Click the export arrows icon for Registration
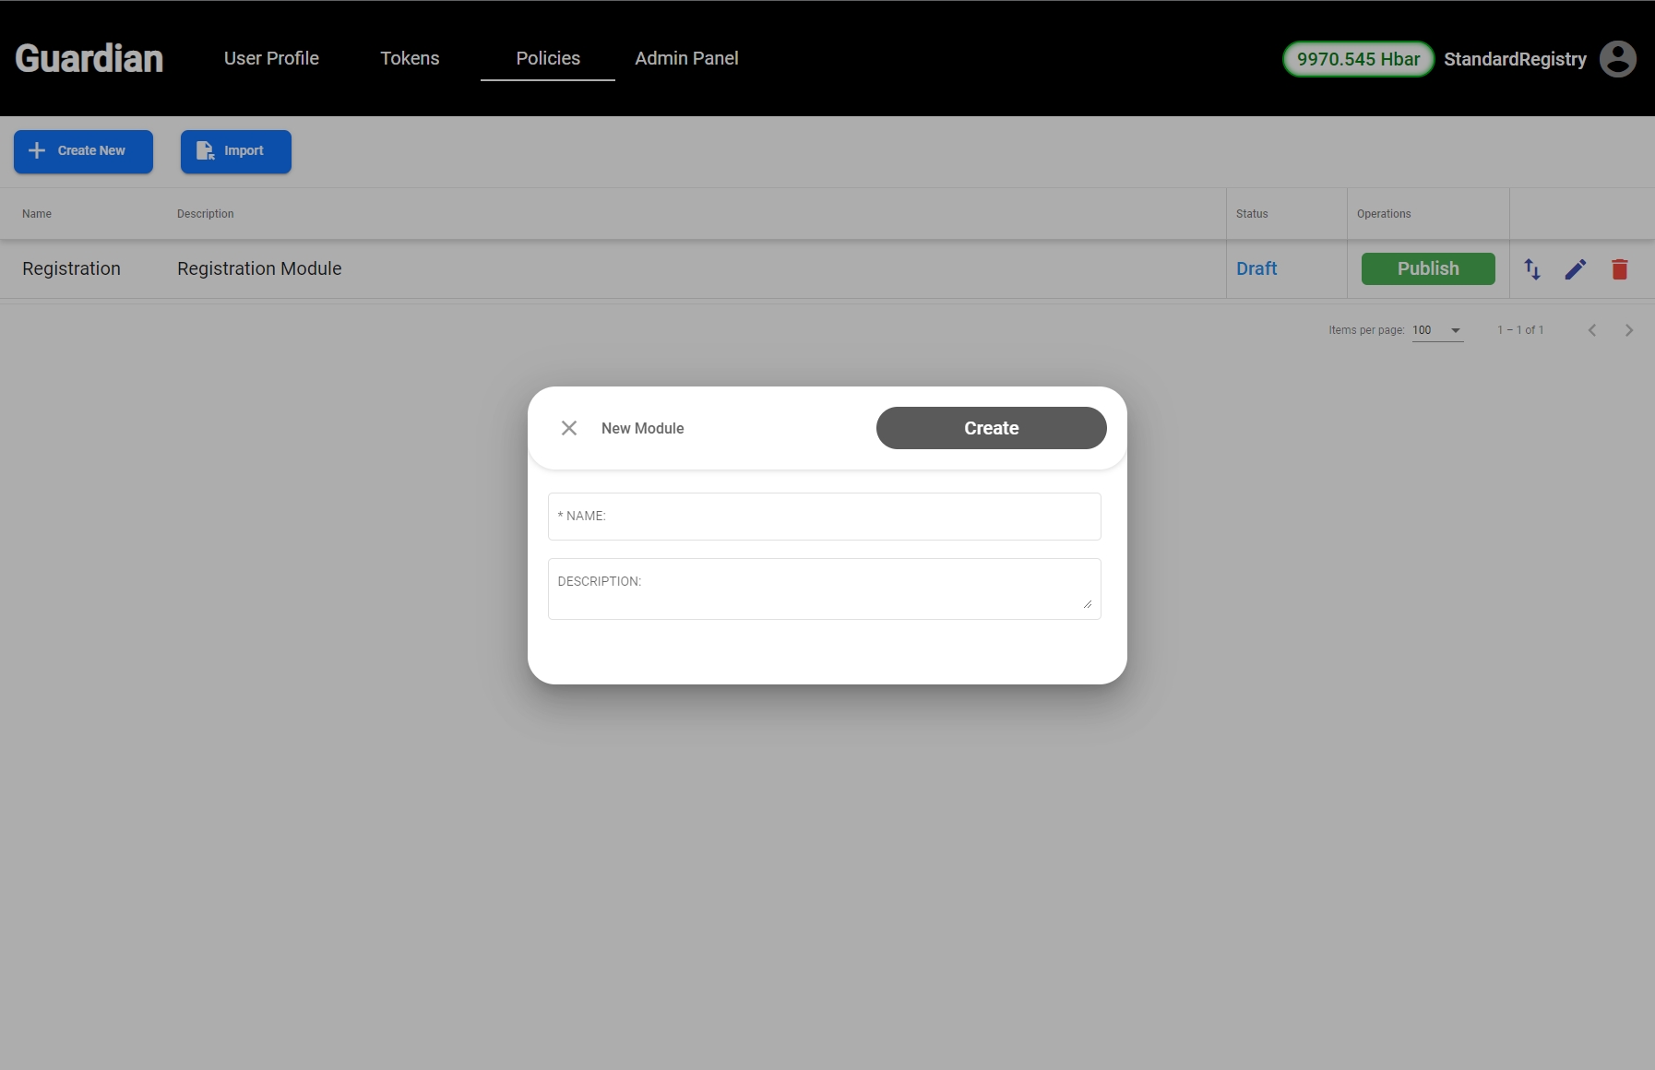1655x1070 pixels. pos(1532,269)
